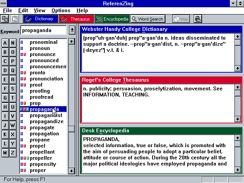244x183 pixels.
Task: Jump to letter T index button
Action: point(13,98)
